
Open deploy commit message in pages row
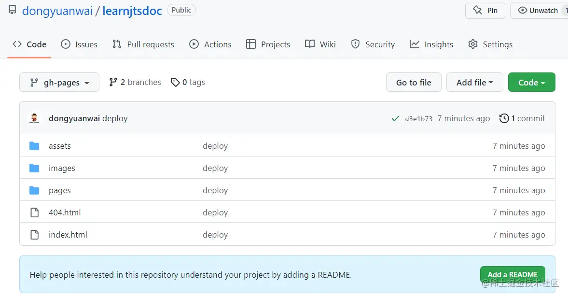[215, 190]
